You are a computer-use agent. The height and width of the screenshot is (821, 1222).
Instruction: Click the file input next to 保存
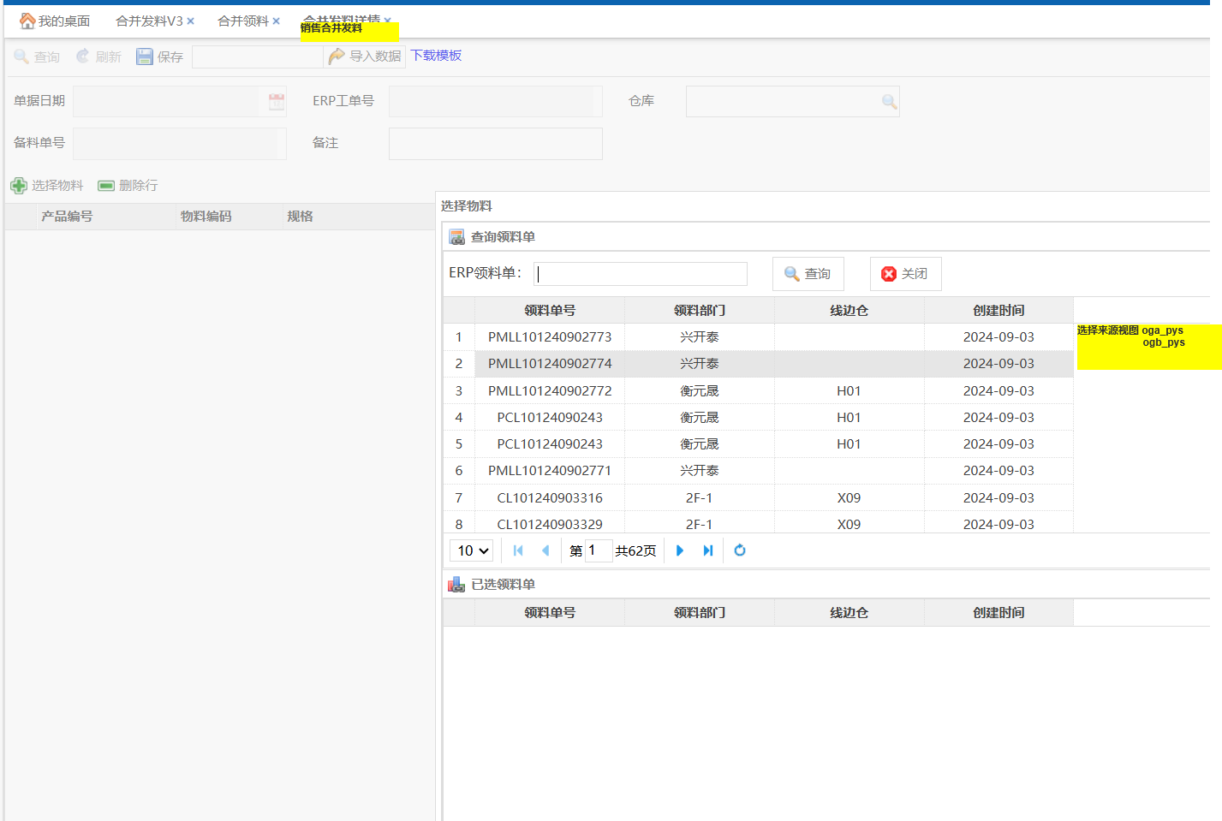click(258, 57)
